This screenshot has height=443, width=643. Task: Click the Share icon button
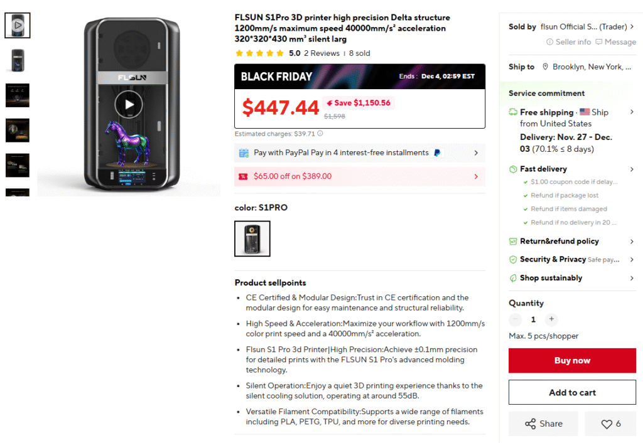click(544, 424)
